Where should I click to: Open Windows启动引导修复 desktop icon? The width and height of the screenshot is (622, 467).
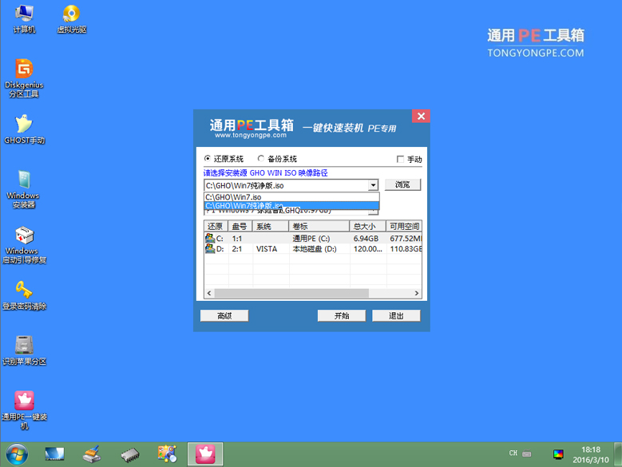24,237
